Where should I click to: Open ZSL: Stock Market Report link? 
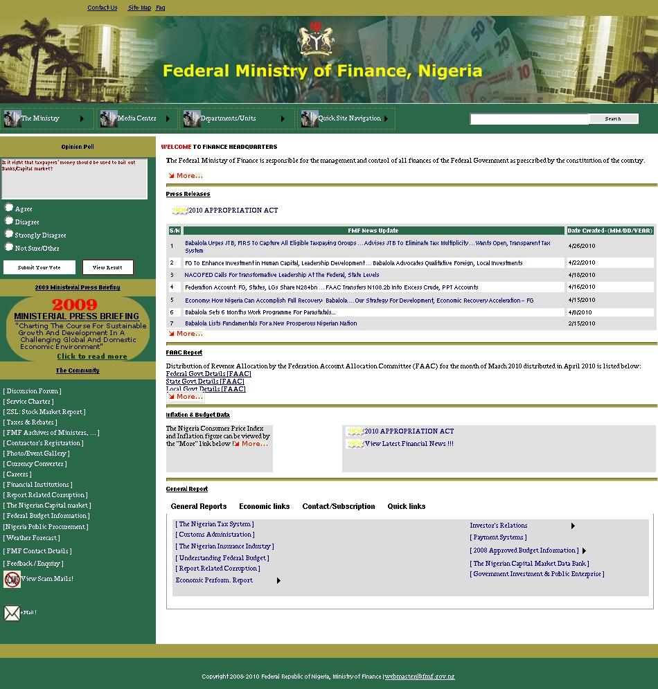(x=44, y=412)
